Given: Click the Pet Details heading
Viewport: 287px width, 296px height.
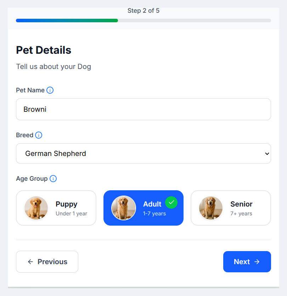Looking at the screenshot, I should (x=43, y=50).
